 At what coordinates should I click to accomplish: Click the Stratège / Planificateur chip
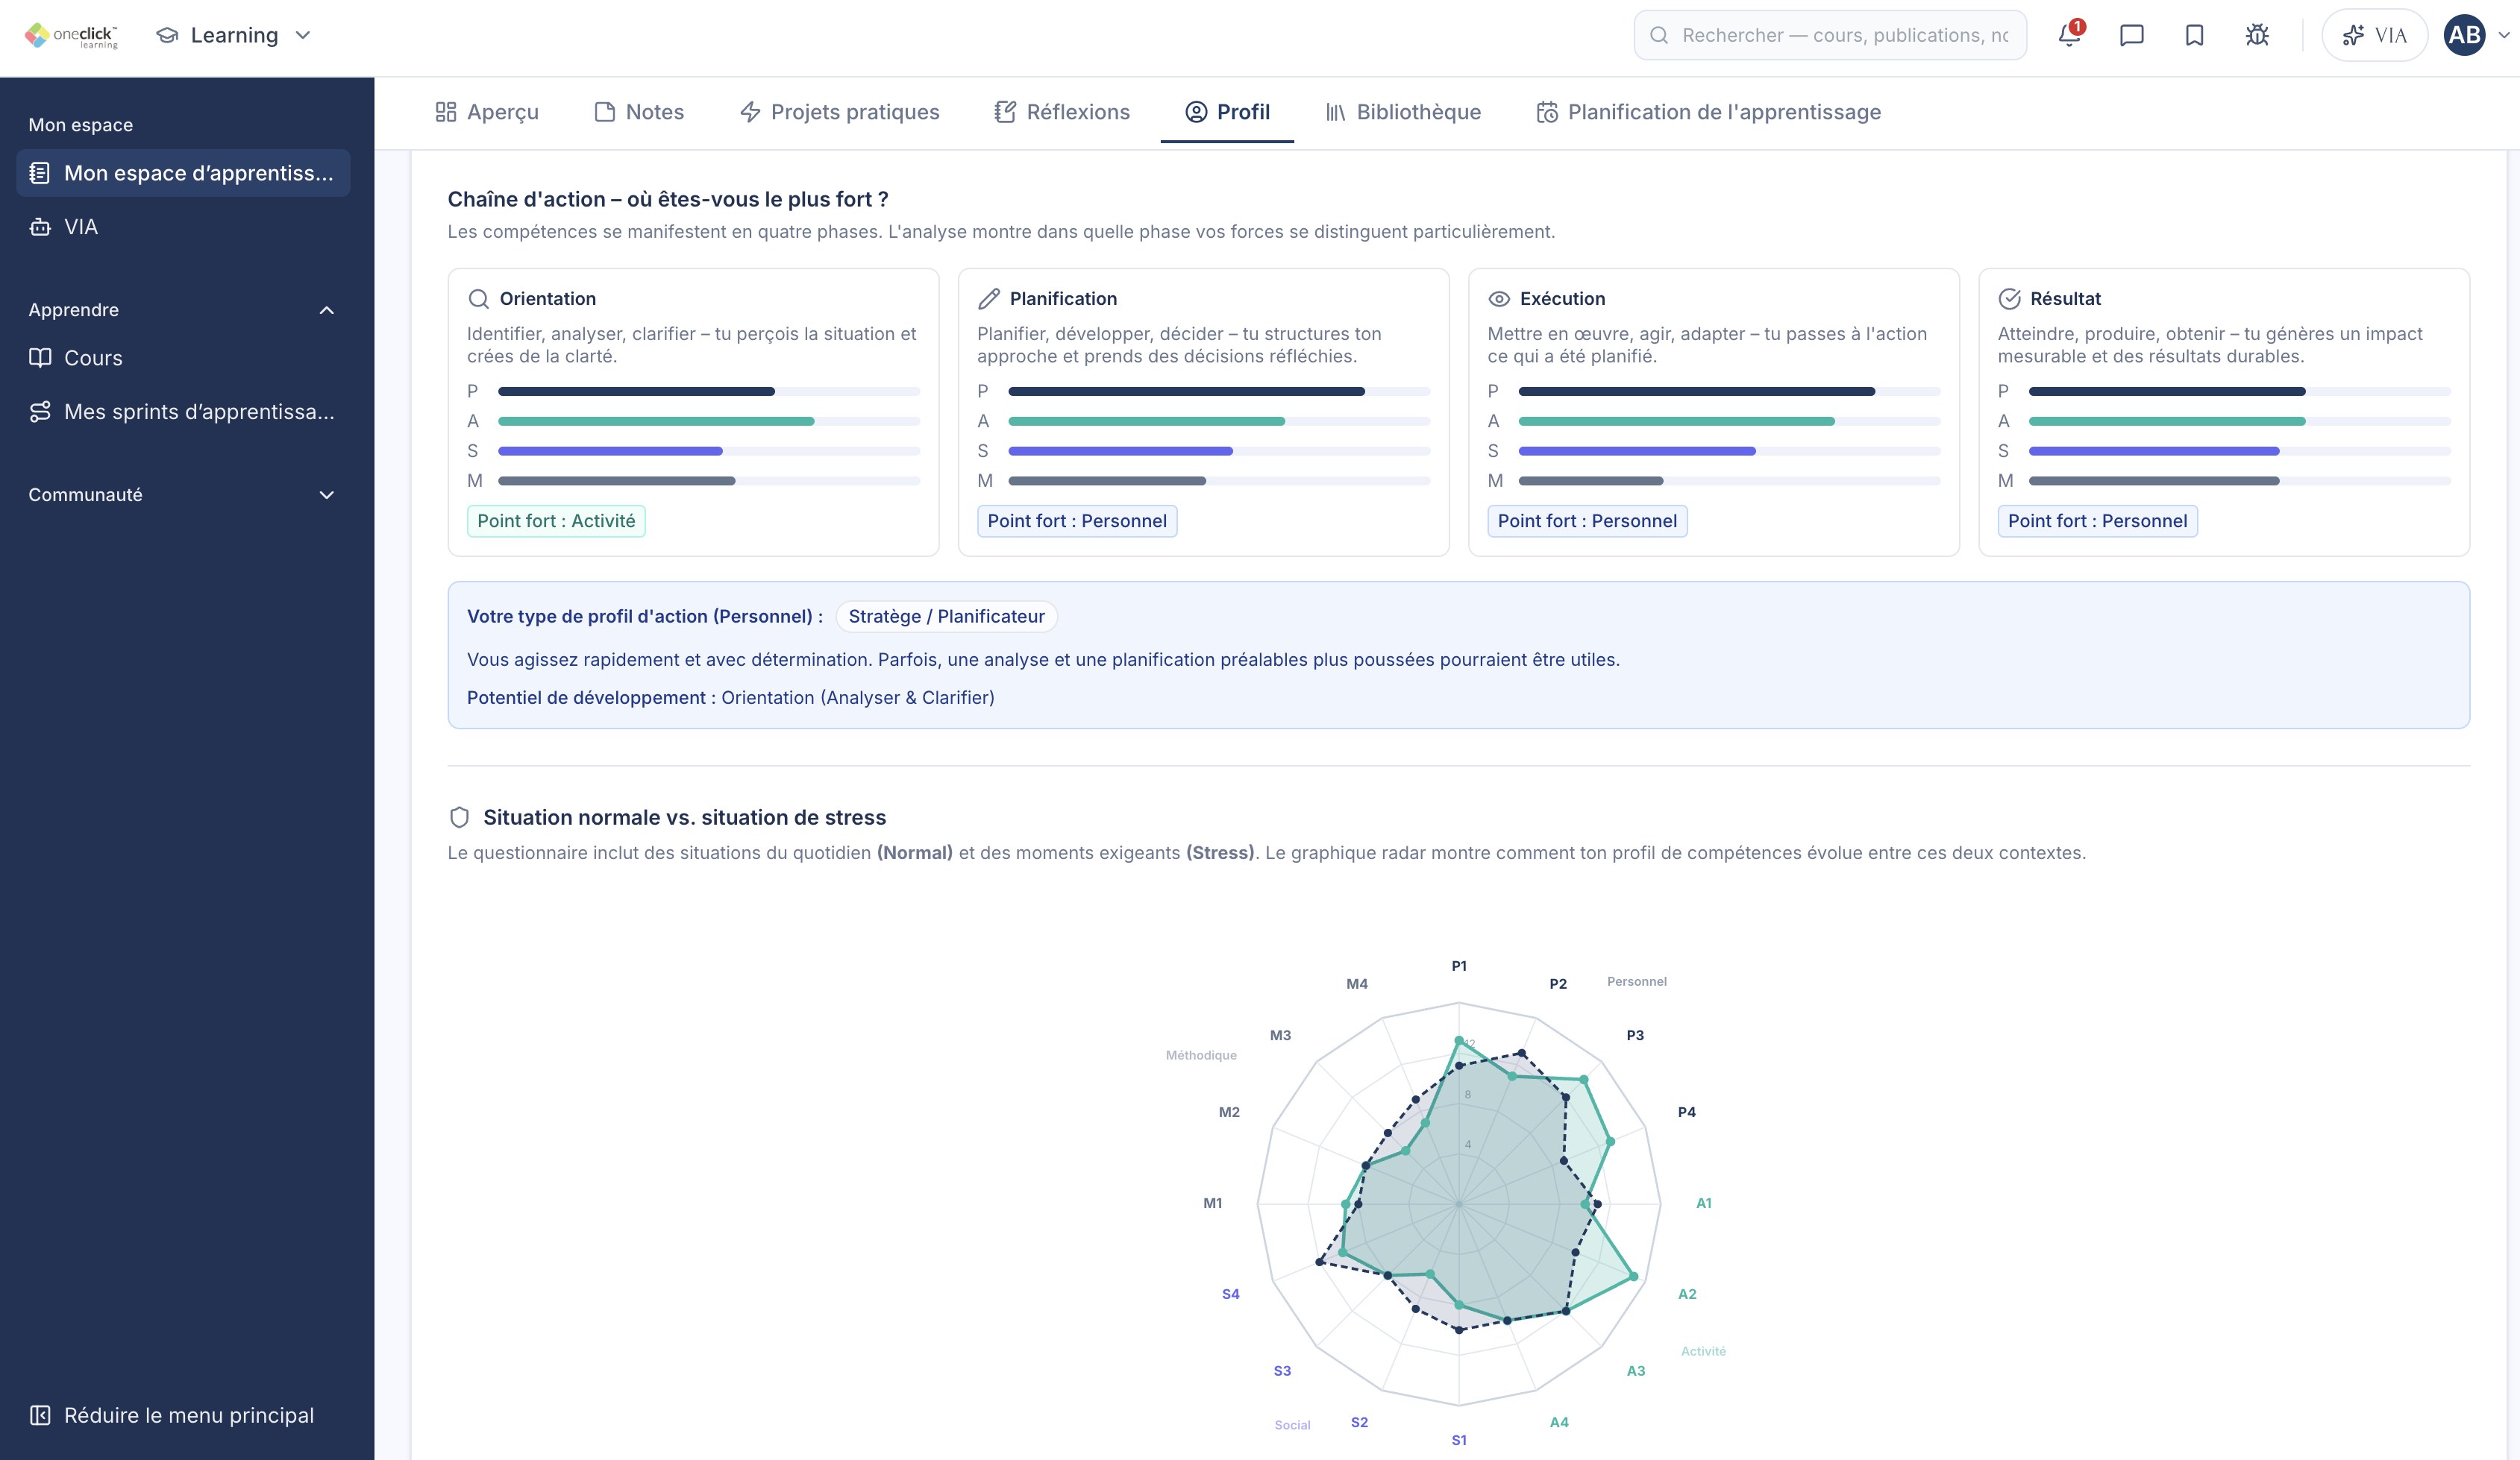tap(946, 617)
